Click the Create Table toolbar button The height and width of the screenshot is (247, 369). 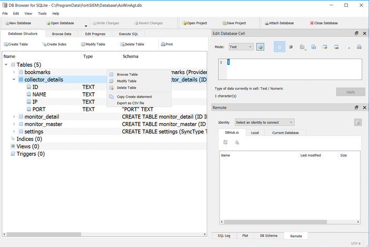tap(16, 44)
